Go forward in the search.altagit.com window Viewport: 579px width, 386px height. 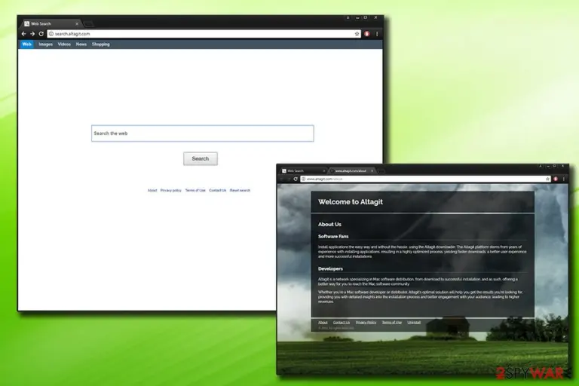32,34
